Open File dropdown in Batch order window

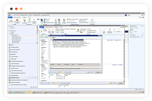click(42, 27)
